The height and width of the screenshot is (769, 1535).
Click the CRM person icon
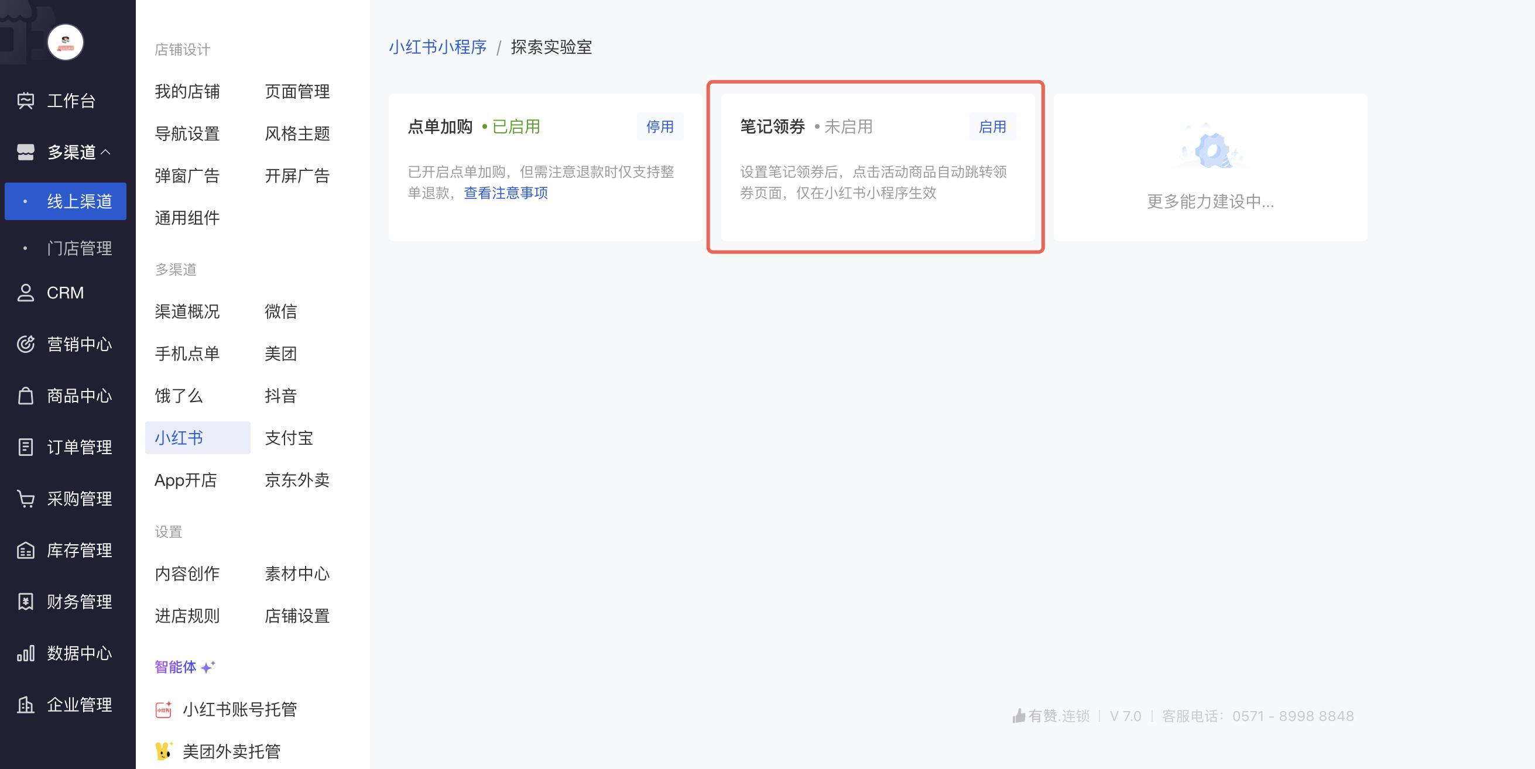click(x=26, y=293)
